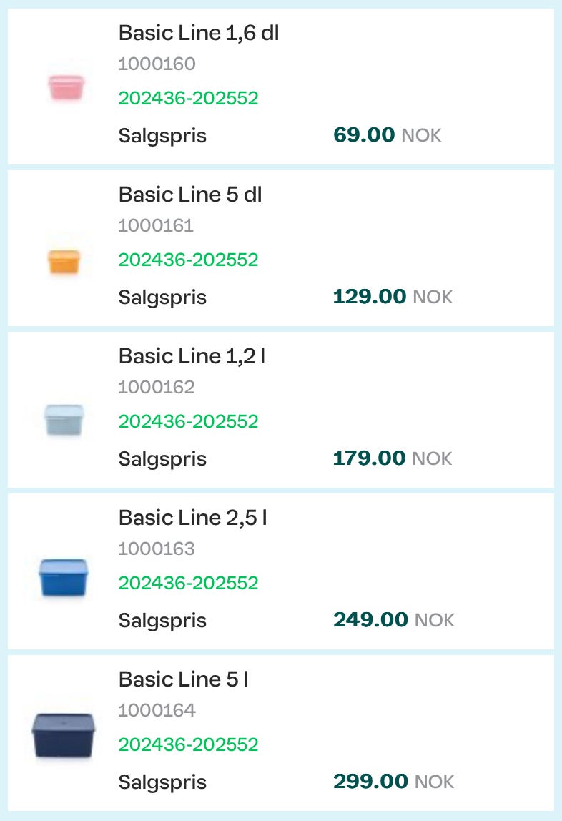The height and width of the screenshot is (821, 562).
Task: Open the Basic Line 5 l product title
Action: tap(184, 679)
